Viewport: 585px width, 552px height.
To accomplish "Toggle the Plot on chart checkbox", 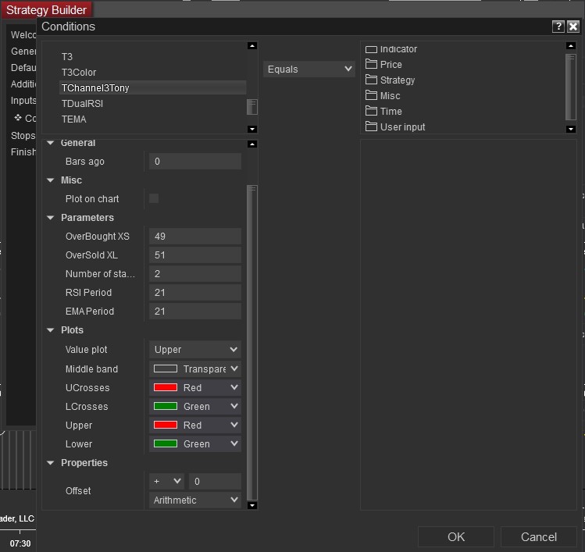I will pos(154,198).
